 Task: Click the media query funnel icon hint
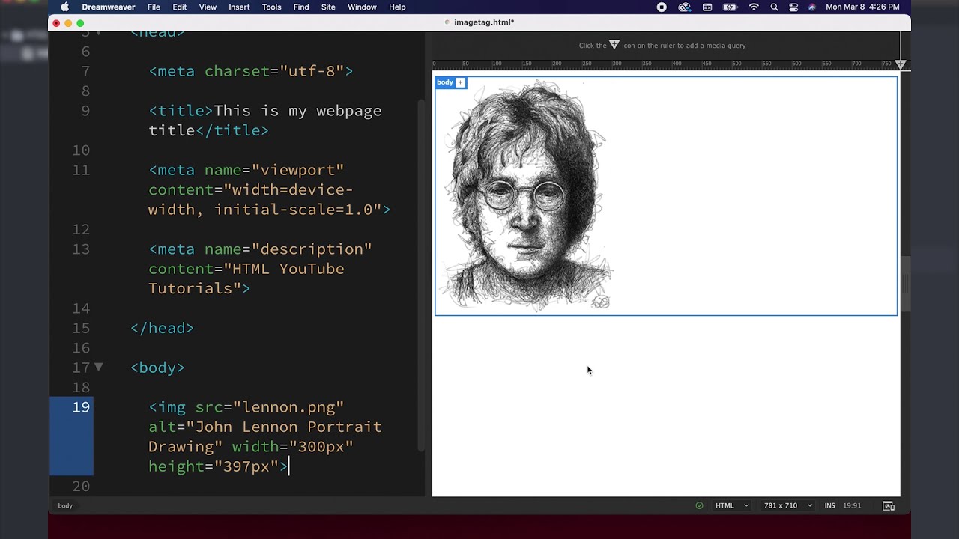point(614,45)
